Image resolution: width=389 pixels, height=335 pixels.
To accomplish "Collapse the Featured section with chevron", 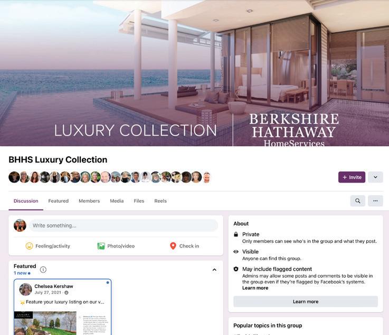I will tap(215, 270).
